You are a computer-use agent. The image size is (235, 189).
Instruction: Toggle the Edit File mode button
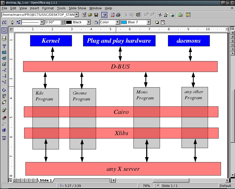[x=104, y=15]
